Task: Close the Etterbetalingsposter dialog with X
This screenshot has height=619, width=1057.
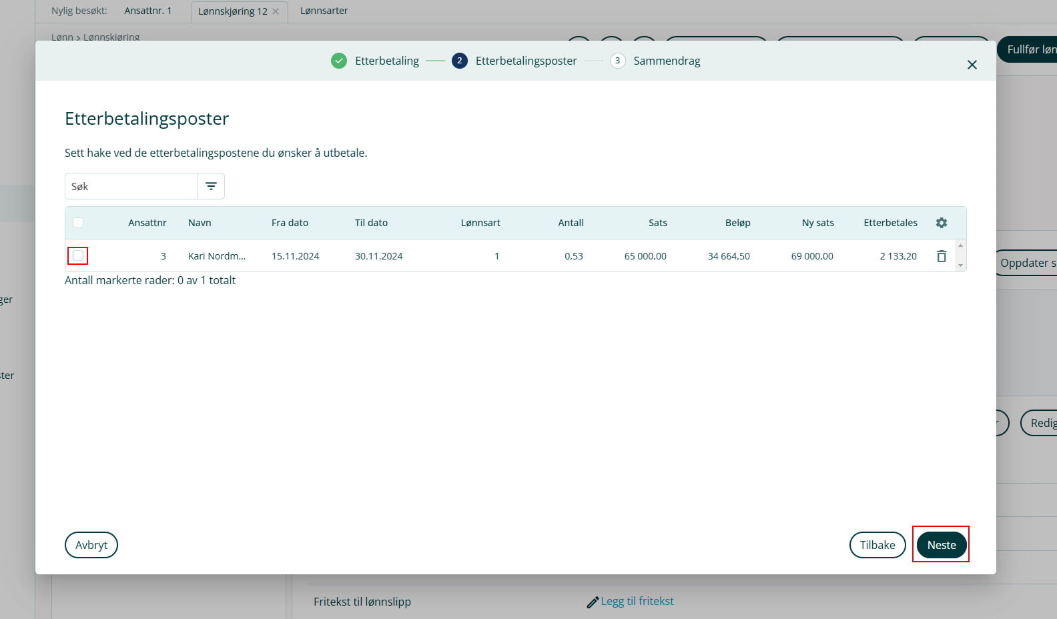Action: click(x=972, y=65)
